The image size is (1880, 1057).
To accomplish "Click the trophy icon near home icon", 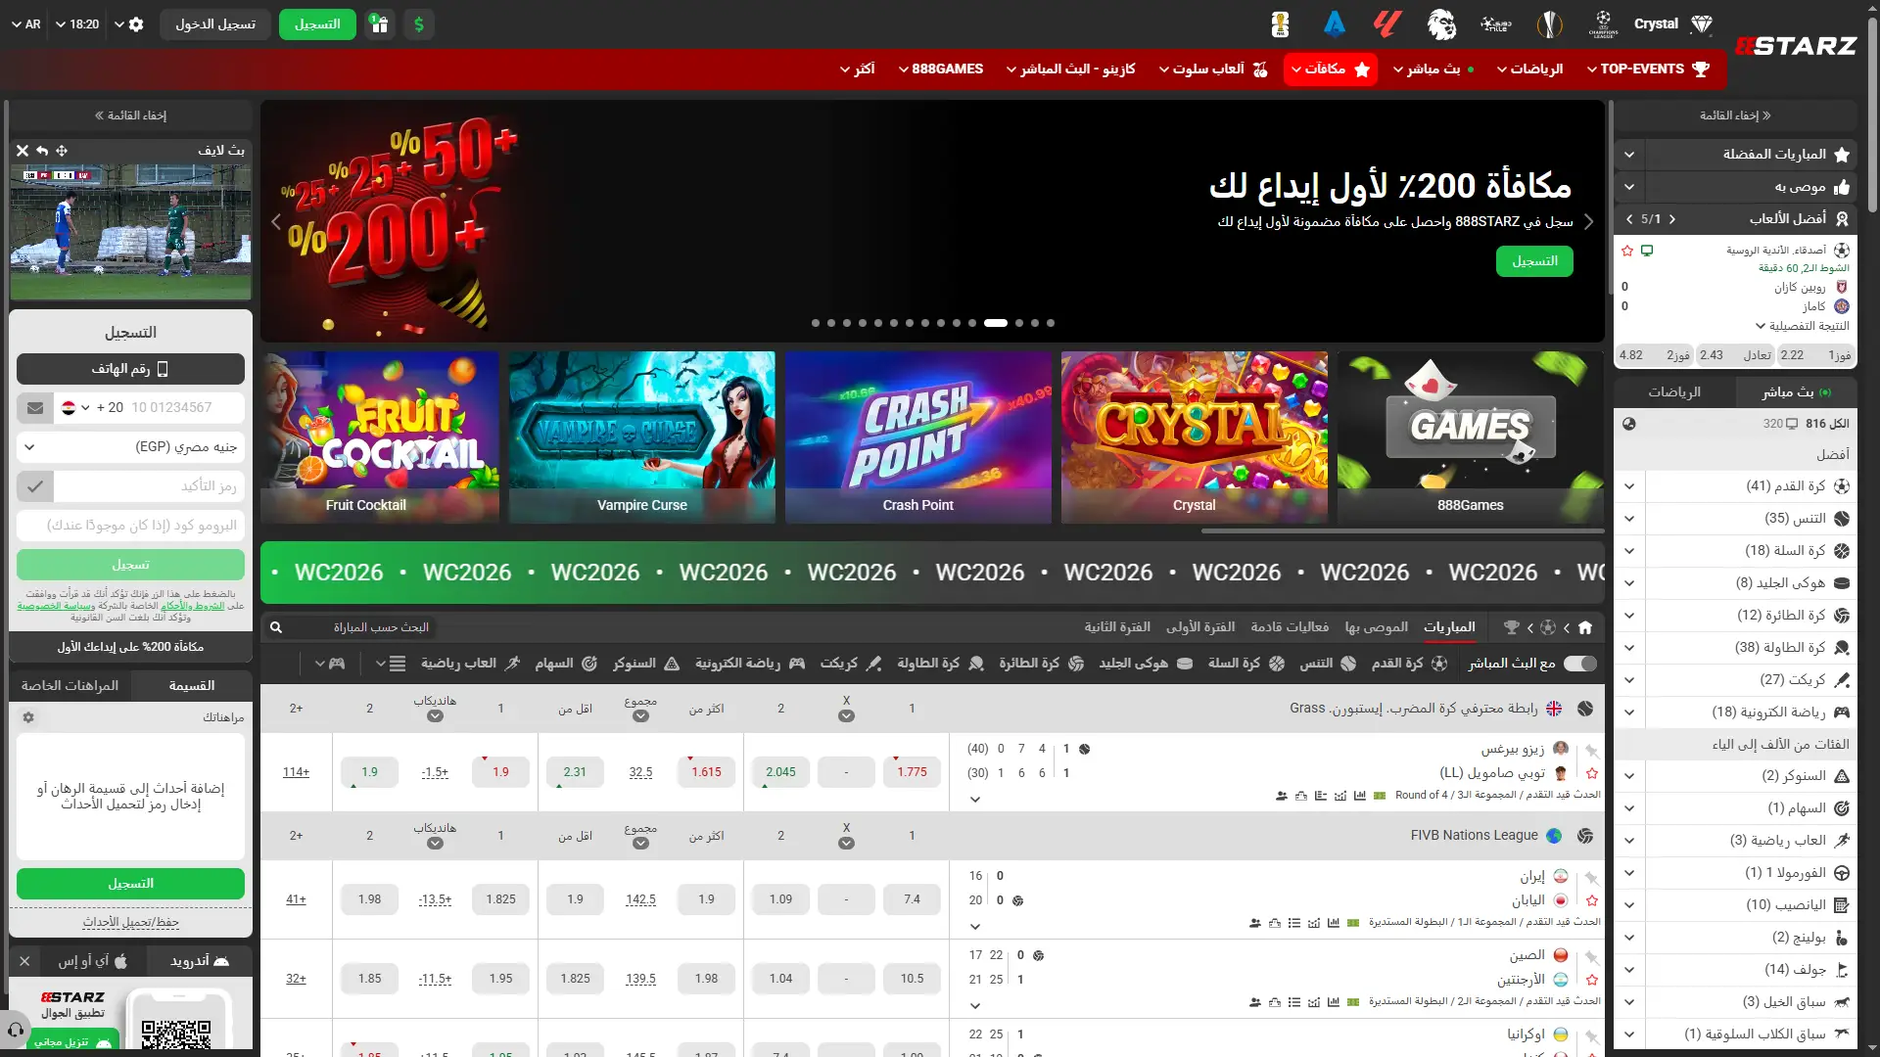I will [x=1512, y=627].
